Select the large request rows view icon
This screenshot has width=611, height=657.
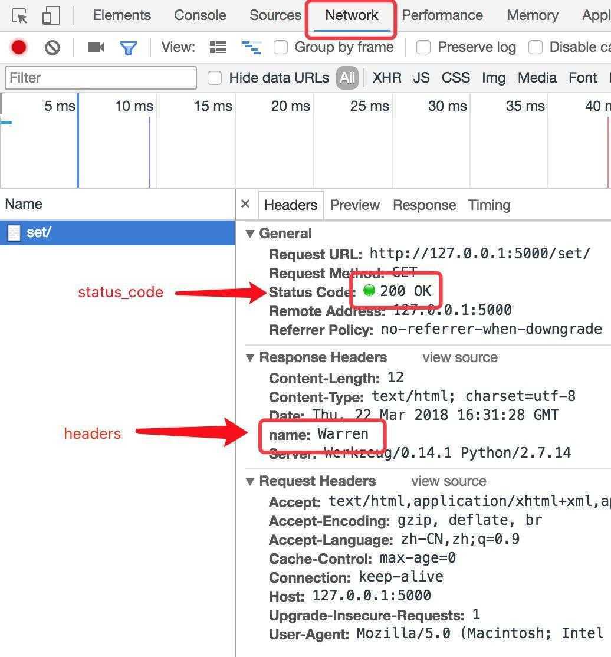(218, 47)
